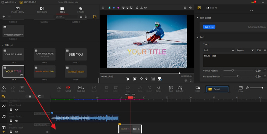
Task: Click the notification bell icon
Action: pyautogui.click(x=253, y=2)
